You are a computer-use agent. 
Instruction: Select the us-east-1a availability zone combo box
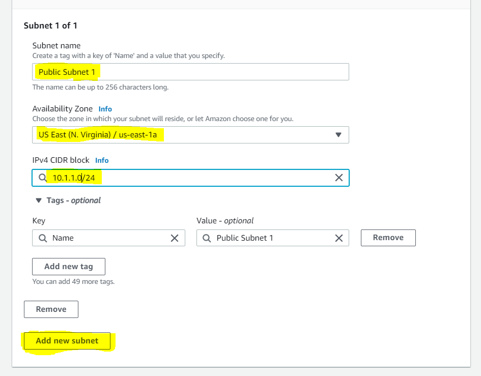[x=188, y=135]
